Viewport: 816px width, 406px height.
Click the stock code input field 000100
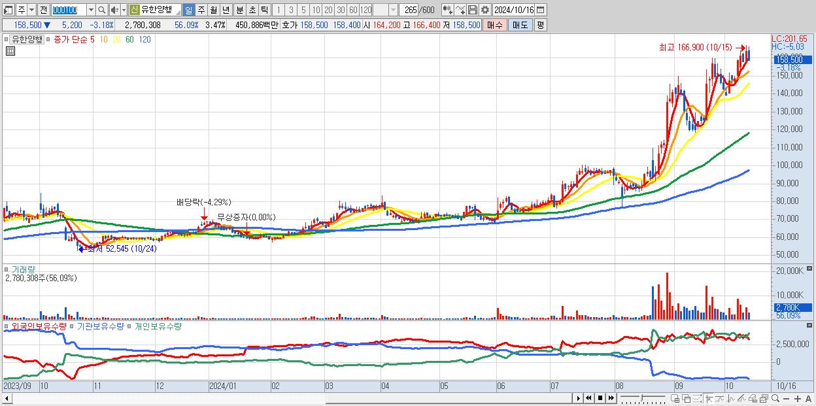tap(69, 10)
